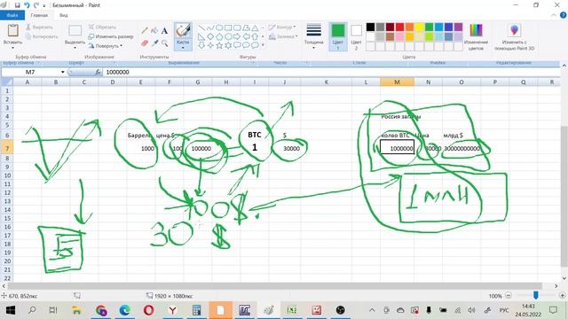Choose the Down arrow shape

click(201, 45)
